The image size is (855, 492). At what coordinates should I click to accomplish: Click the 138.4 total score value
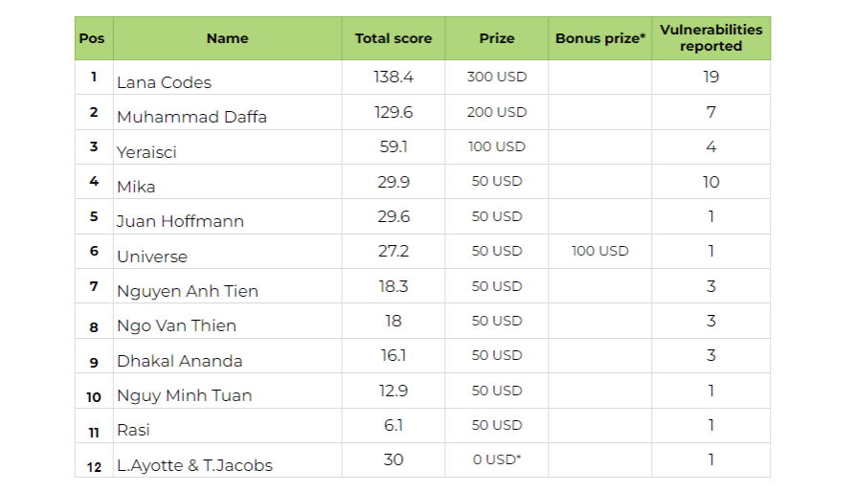[x=394, y=77]
